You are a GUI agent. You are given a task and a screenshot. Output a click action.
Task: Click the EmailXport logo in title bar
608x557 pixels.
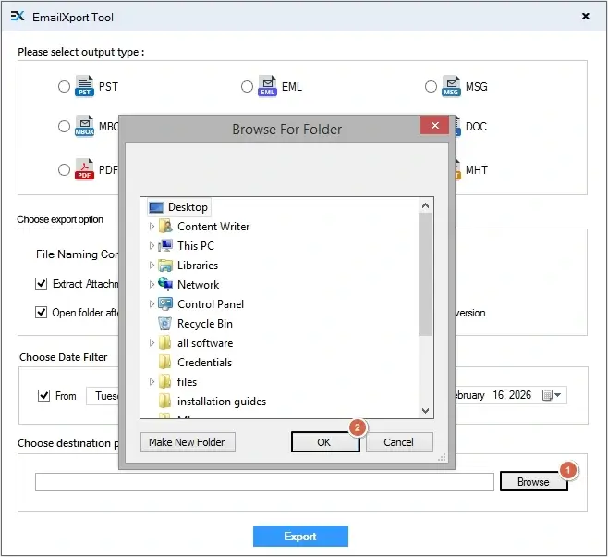[18, 17]
